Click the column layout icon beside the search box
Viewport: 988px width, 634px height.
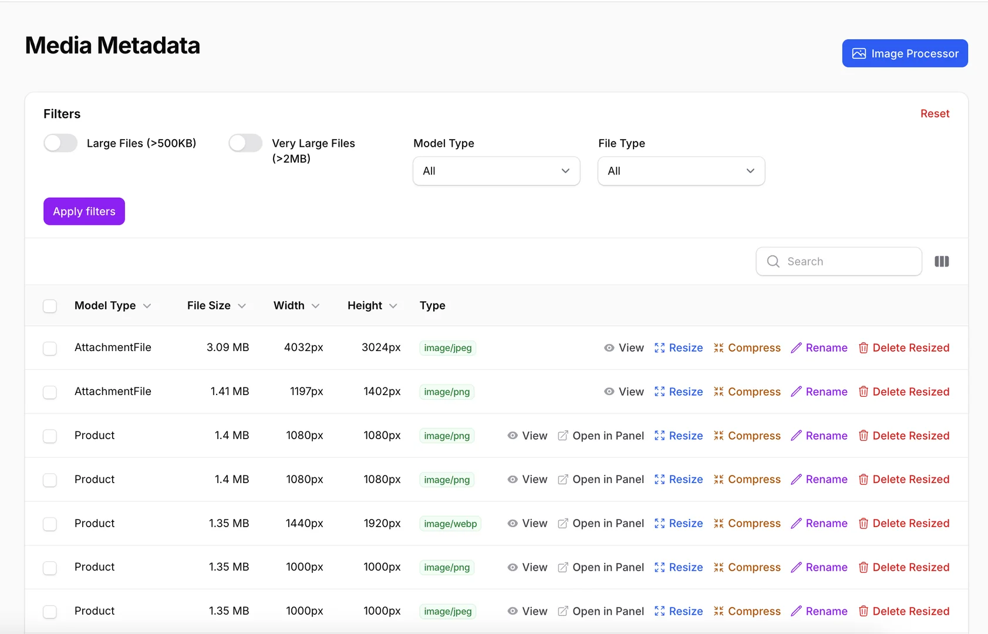coord(942,261)
